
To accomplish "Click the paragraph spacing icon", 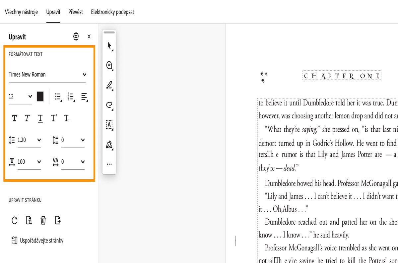I will (x=56, y=140).
